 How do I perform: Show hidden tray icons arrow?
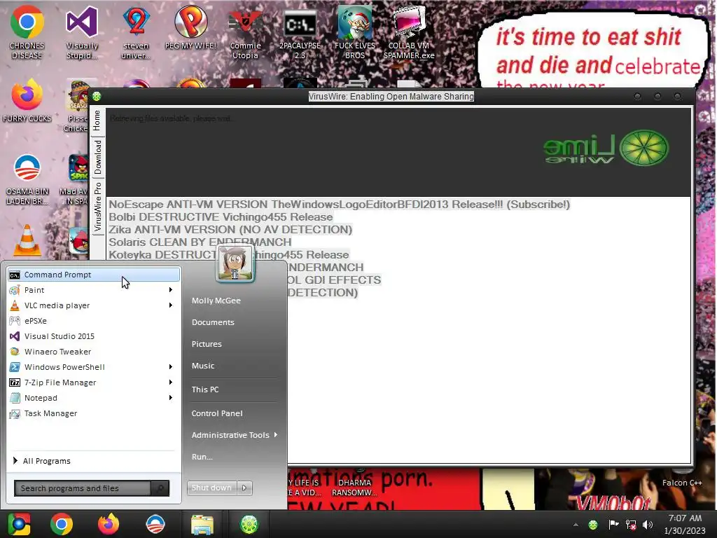tap(576, 525)
